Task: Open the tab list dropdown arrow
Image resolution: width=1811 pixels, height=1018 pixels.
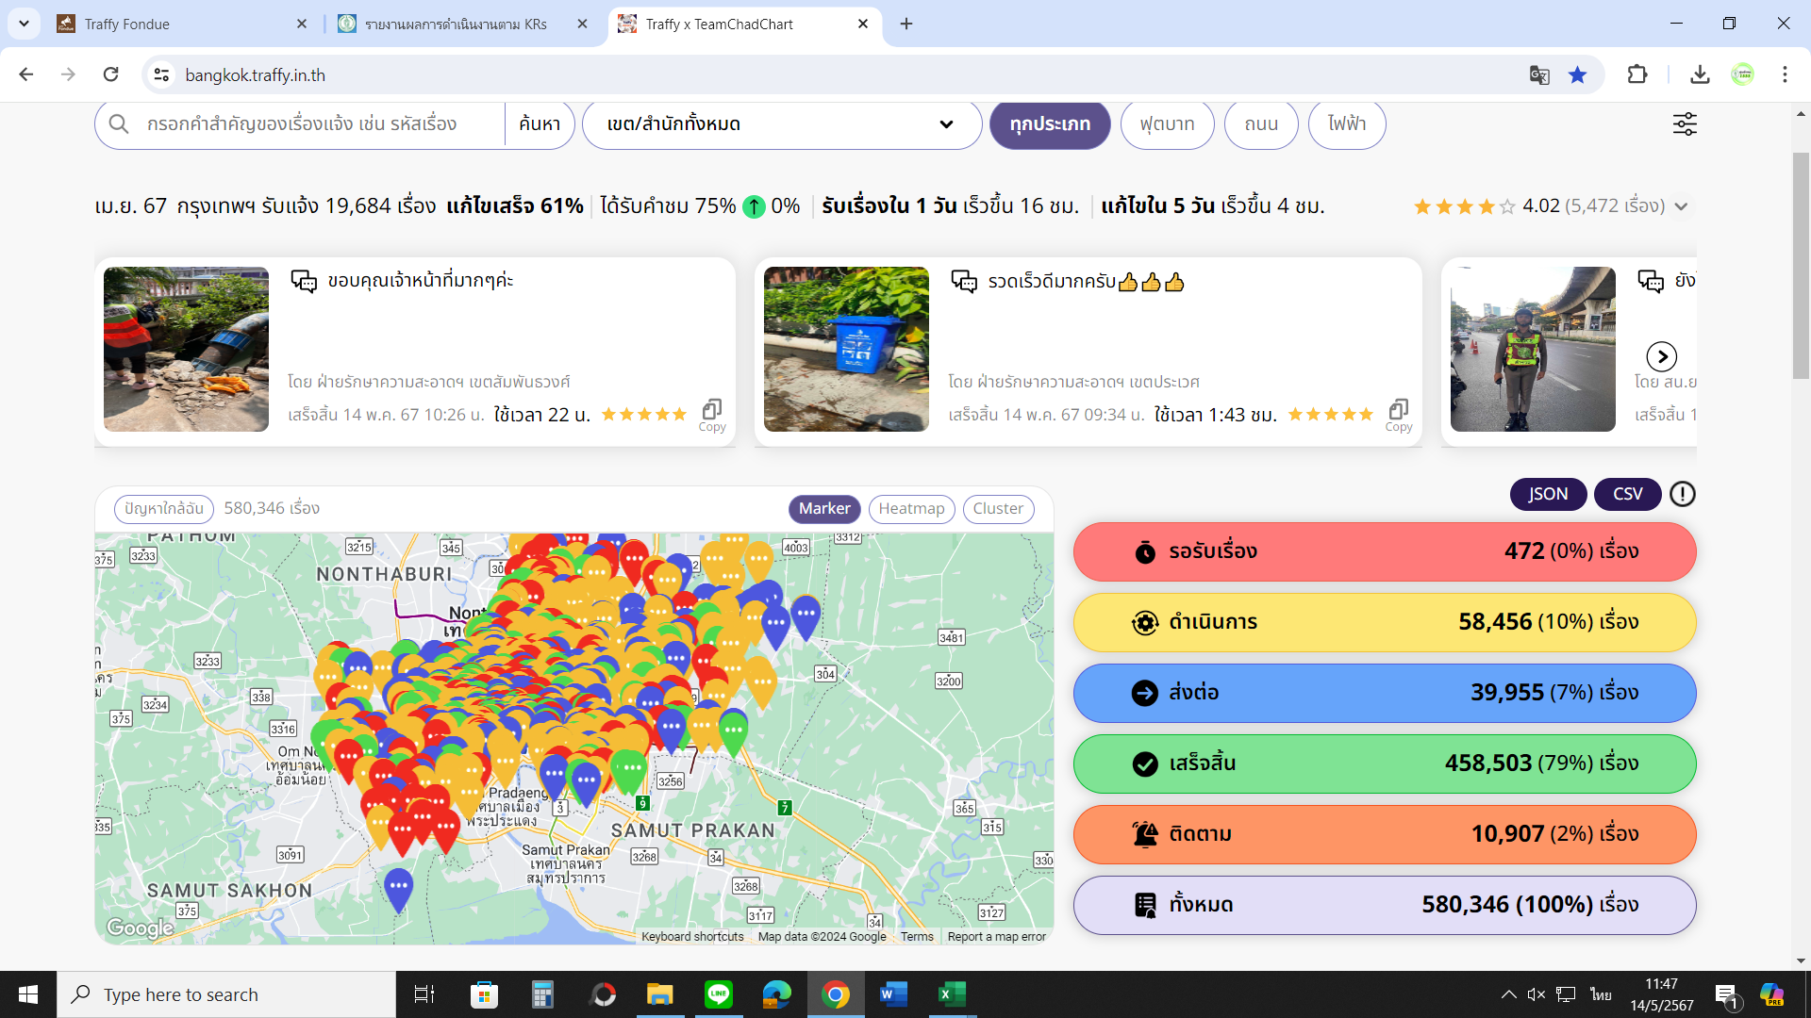Action: pyautogui.click(x=24, y=24)
